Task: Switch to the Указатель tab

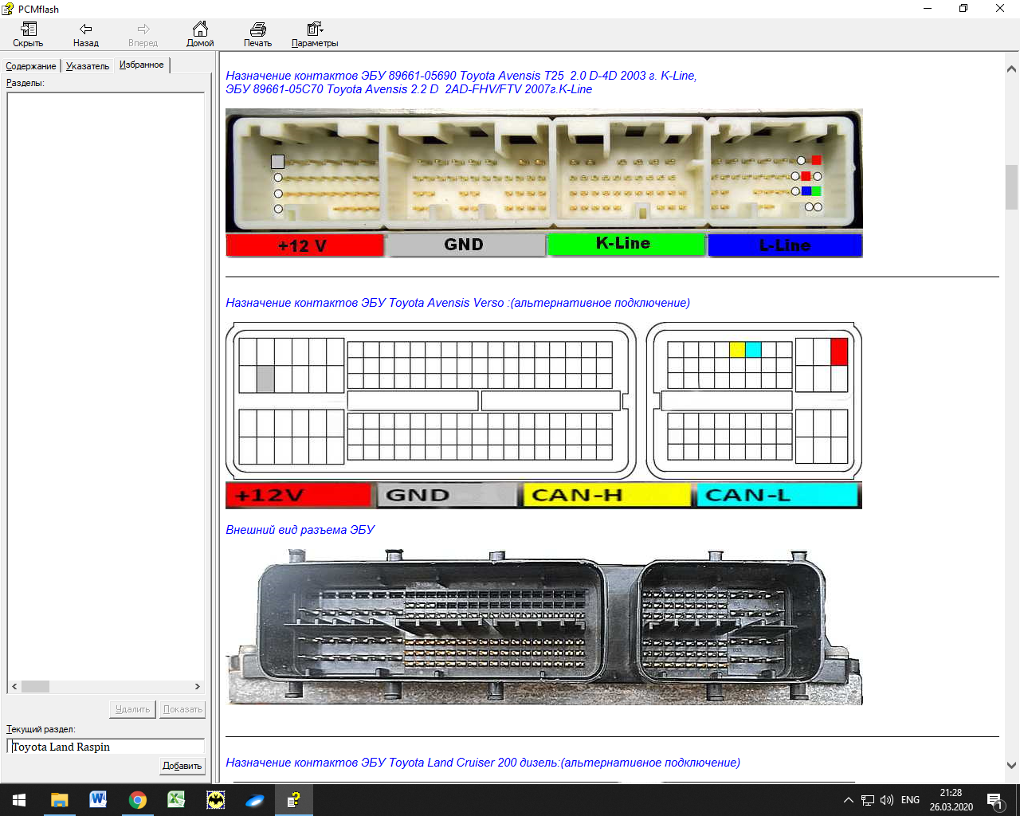Action: click(88, 66)
